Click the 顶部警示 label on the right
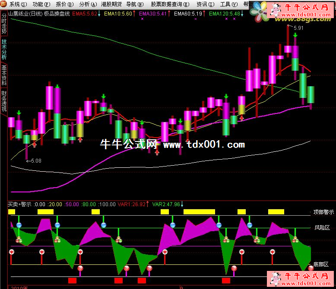 click(x=323, y=212)
